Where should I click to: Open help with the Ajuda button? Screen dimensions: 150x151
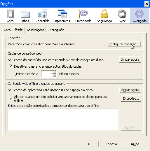(135, 144)
